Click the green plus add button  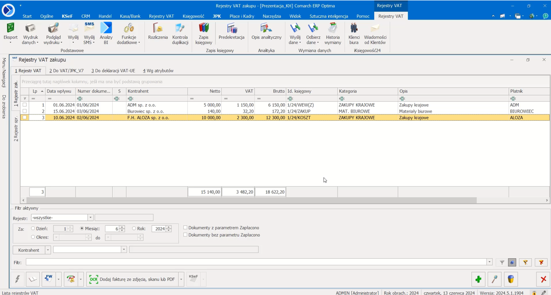click(x=478, y=279)
